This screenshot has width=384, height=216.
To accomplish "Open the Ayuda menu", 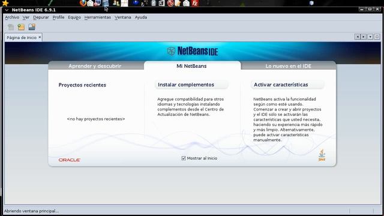I will pos(141,17).
